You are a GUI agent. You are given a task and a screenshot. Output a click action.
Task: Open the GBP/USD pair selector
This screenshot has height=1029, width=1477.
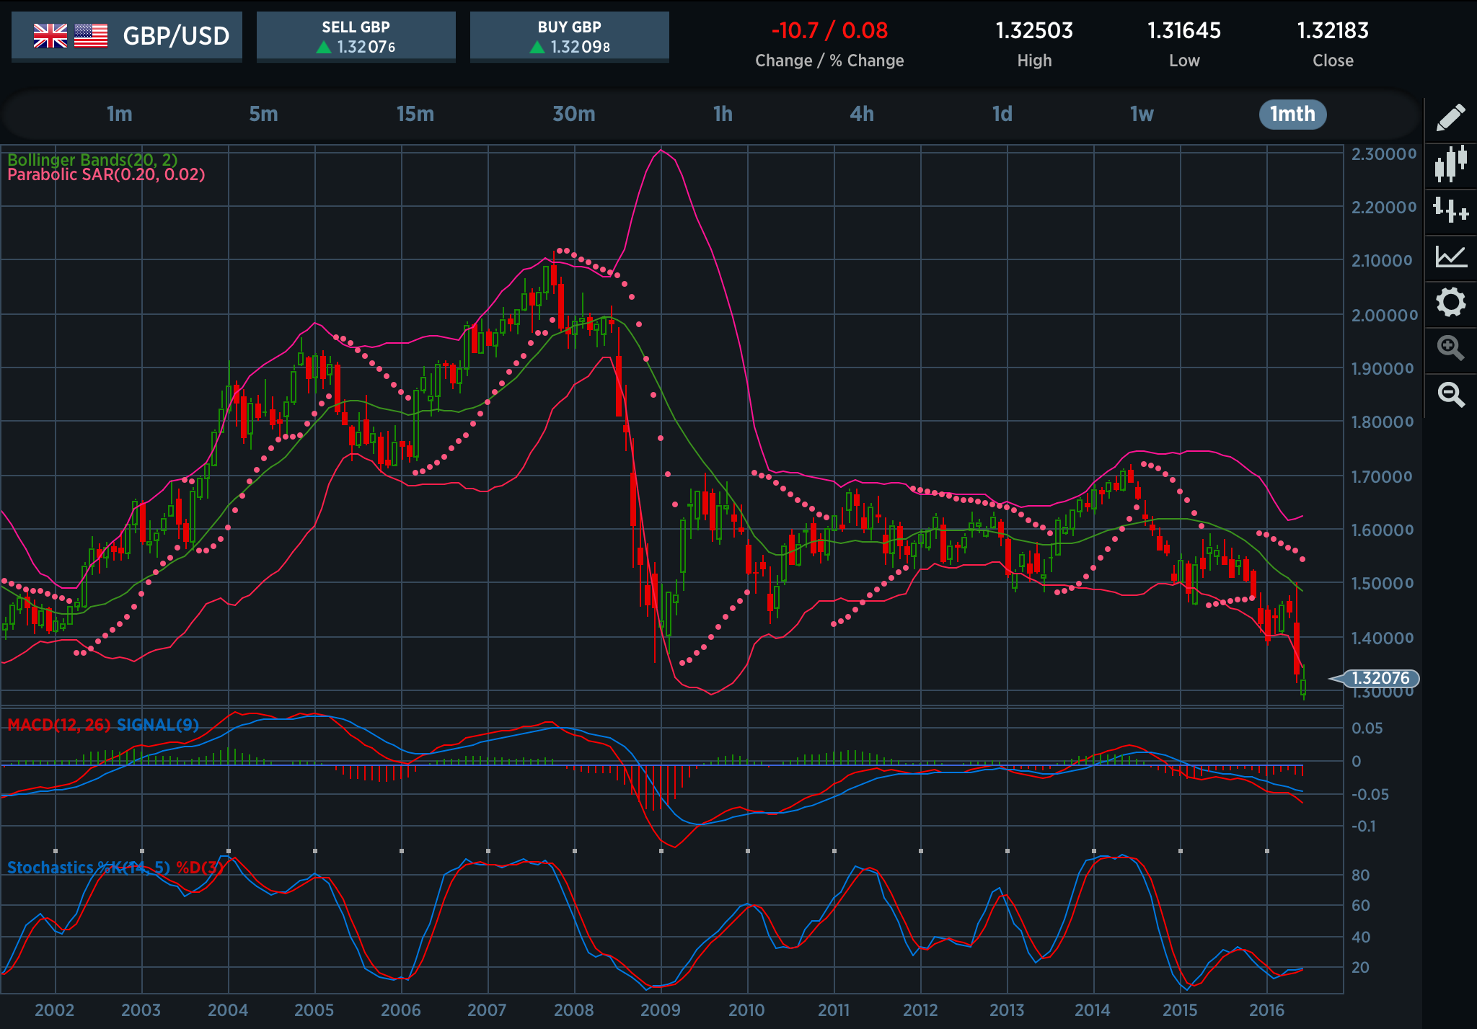pyautogui.click(x=127, y=36)
